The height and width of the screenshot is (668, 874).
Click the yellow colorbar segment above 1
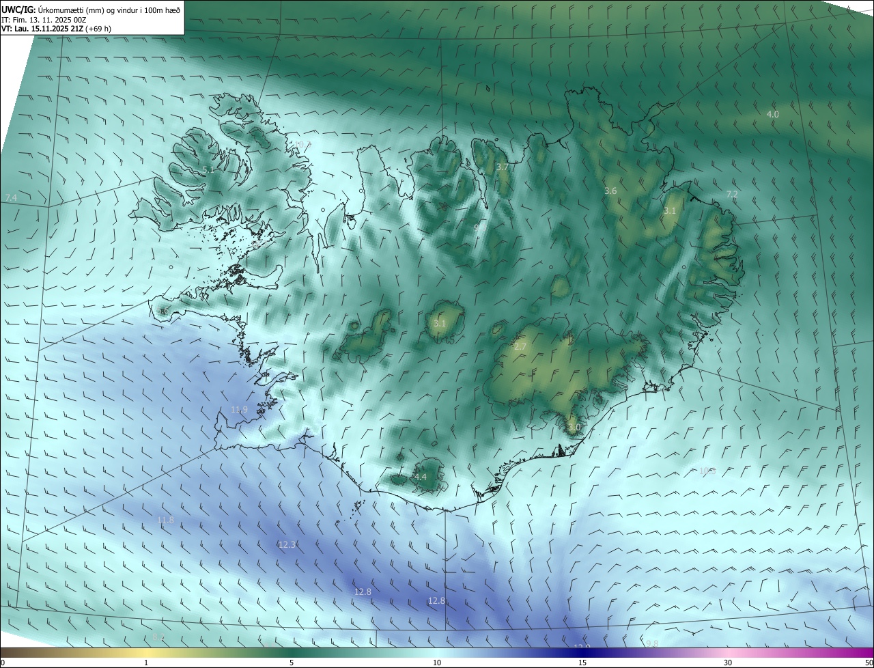(146, 652)
